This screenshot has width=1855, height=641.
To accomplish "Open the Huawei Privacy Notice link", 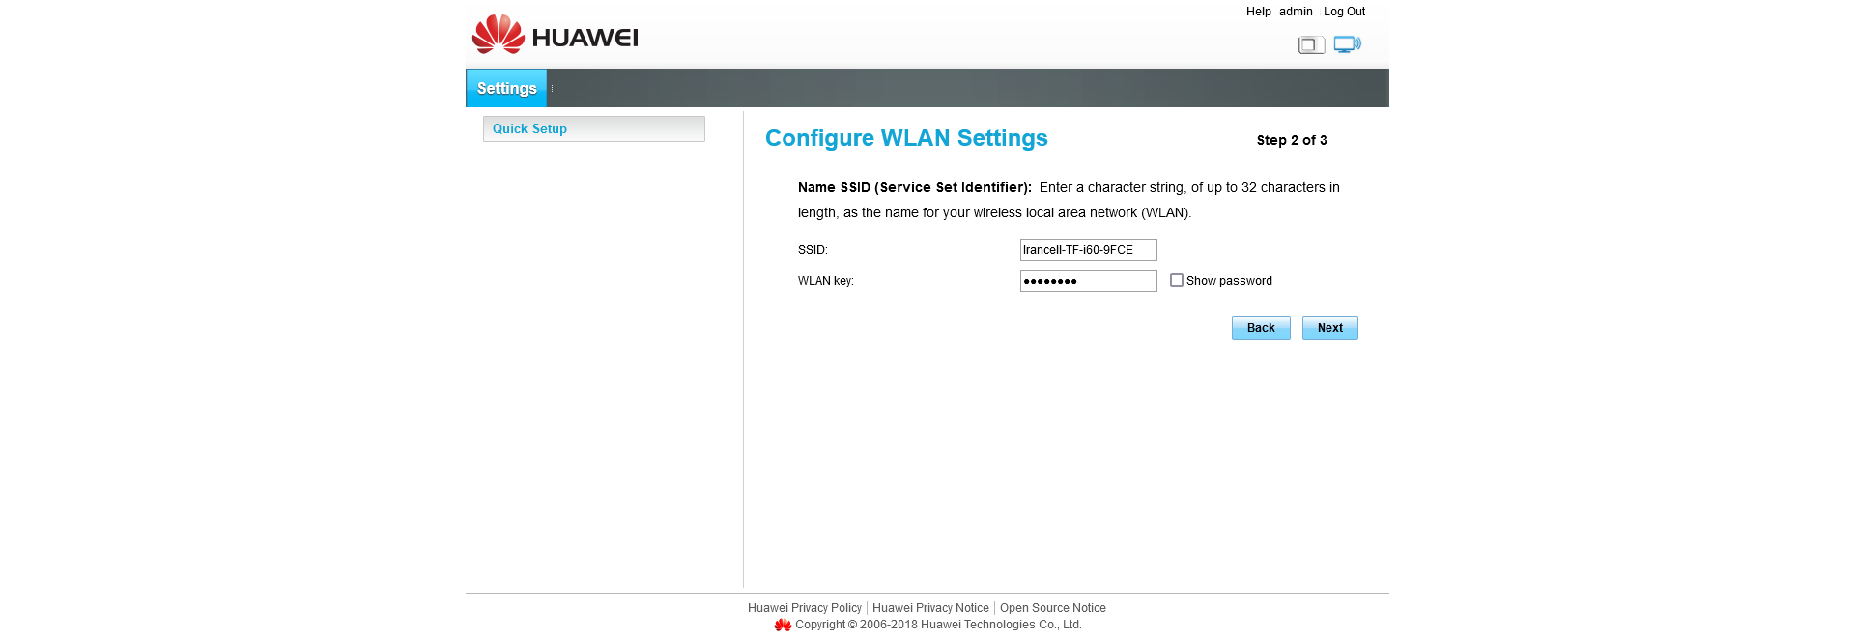I will pyautogui.click(x=930, y=608).
